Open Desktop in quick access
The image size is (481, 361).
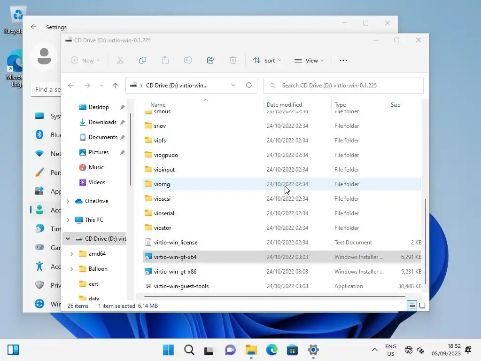pyautogui.click(x=99, y=107)
